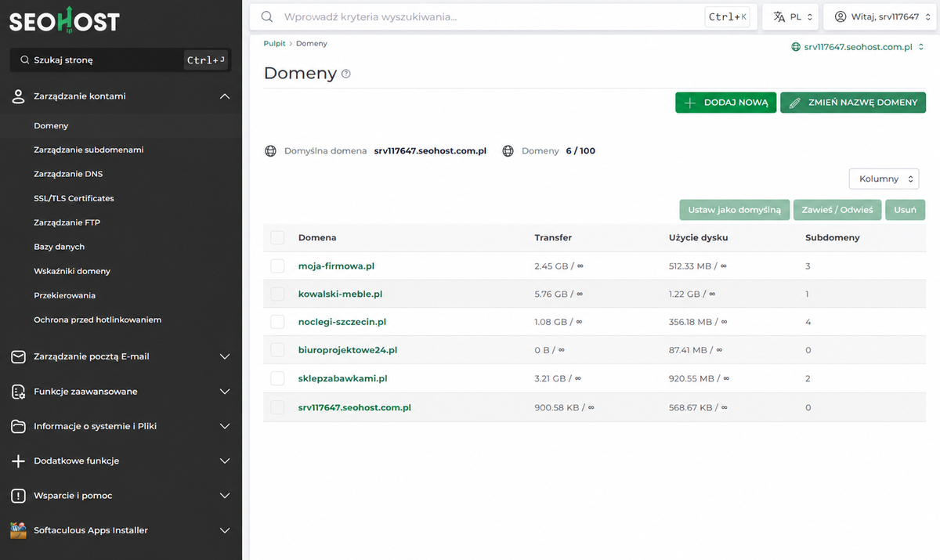Open Wskaźniki domeny in the sidebar
Screen dimensions: 940x560
coord(72,271)
